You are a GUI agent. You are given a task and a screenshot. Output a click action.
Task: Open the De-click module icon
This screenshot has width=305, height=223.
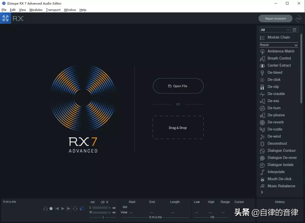coord(262,80)
